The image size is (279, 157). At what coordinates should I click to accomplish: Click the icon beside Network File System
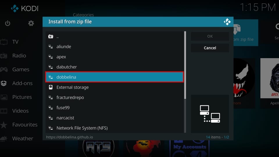[51, 128]
